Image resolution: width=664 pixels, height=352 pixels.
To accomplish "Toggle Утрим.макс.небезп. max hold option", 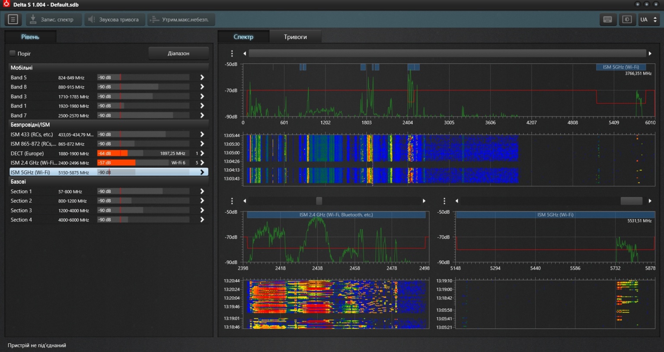I will [181, 19].
